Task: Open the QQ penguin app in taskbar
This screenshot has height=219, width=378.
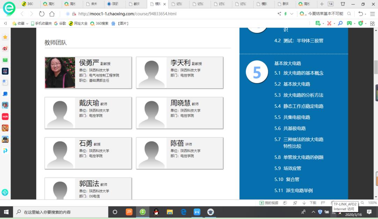Action: pos(156,212)
